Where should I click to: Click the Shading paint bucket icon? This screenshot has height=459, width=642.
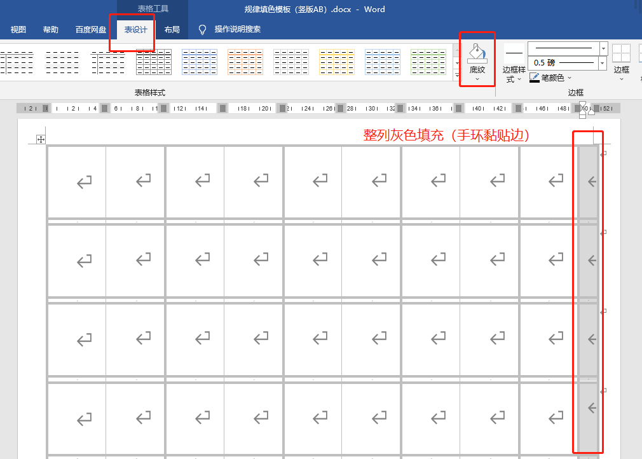point(477,53)
